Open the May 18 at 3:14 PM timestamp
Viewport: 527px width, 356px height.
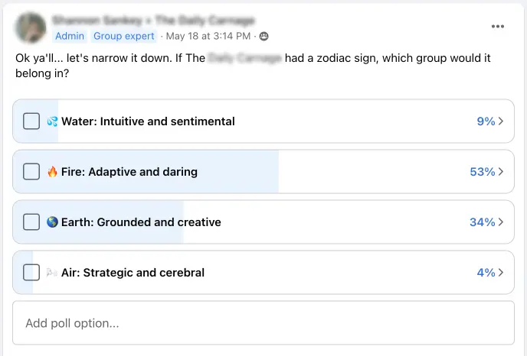[208, 36]
